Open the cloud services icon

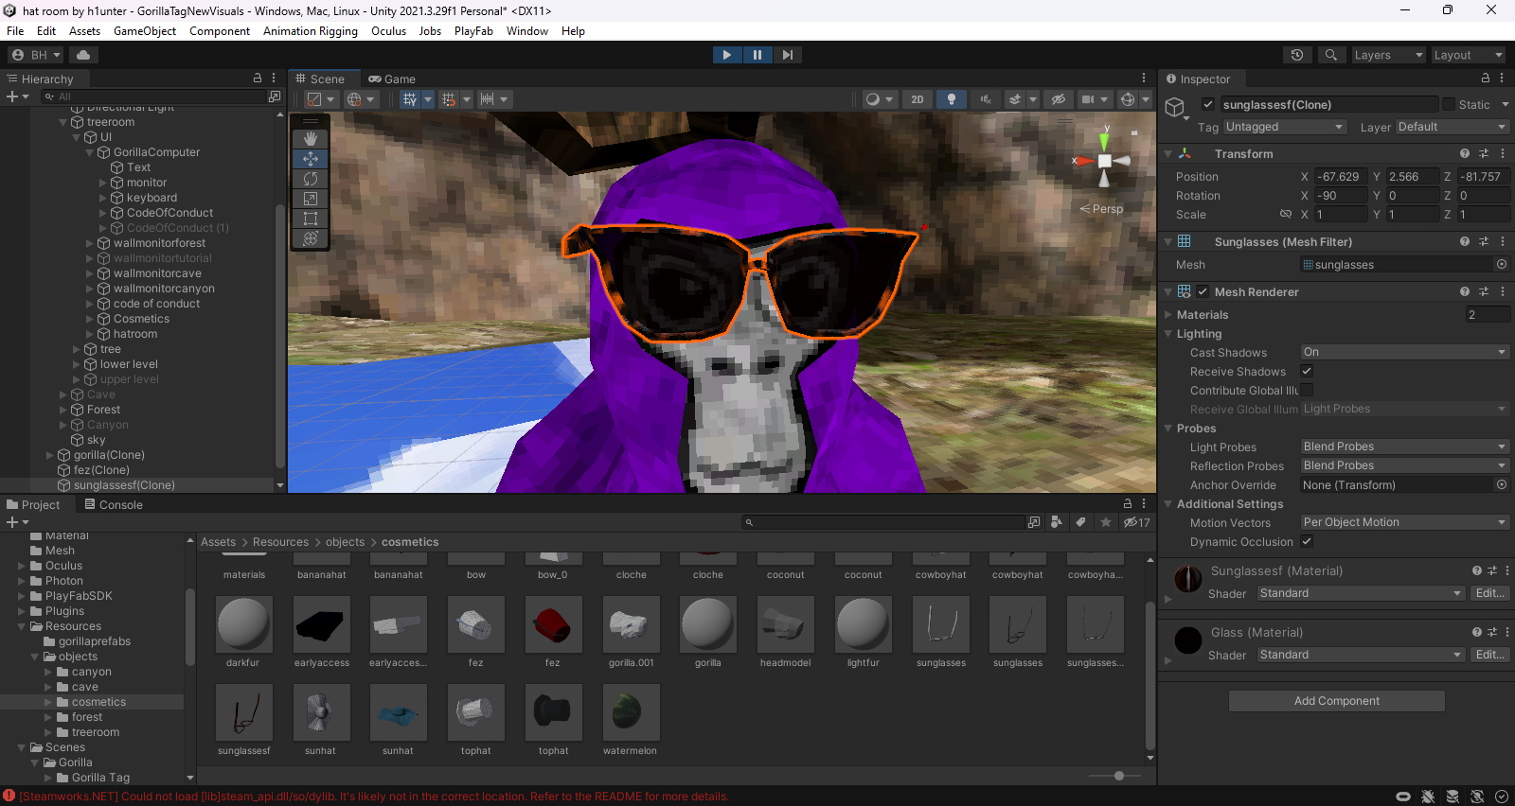pyautogui.click(x=83, y=55)
